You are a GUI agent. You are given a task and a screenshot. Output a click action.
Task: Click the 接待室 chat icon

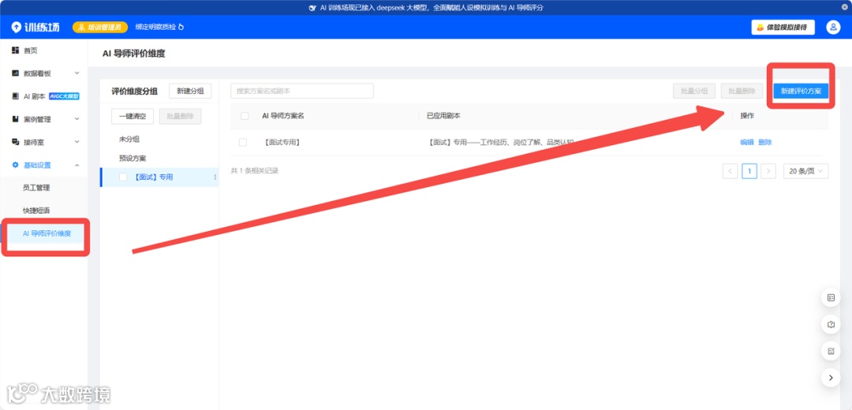point(15,142)
